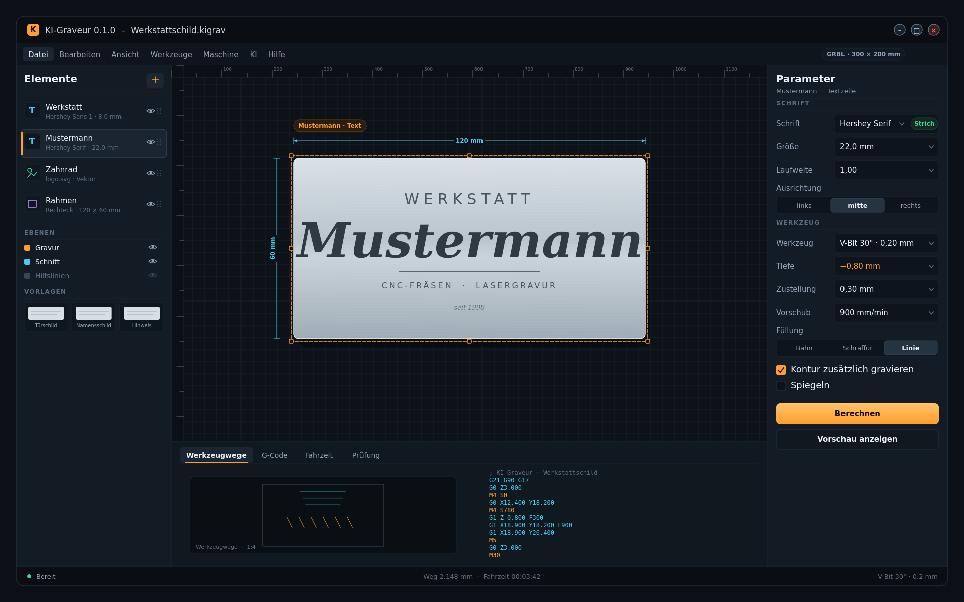Enable the Spiegeln checkbox
This screenshot has width=964, height=602.
(781, 386)
